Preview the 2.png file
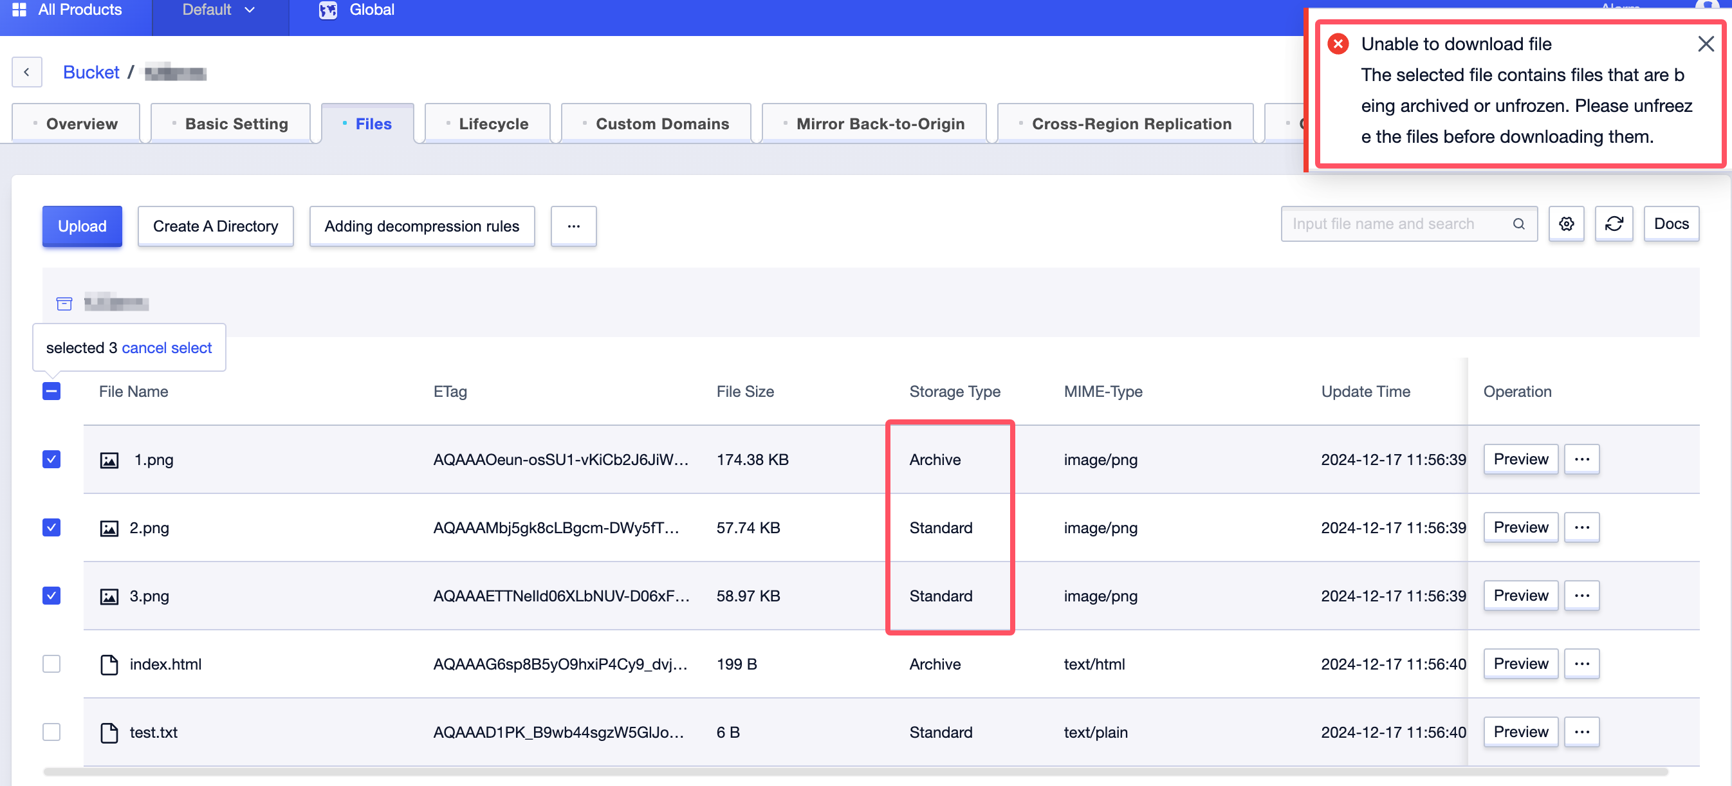Image resolution: width=1732 pixels, height=786 pixels. [1521, 527]
